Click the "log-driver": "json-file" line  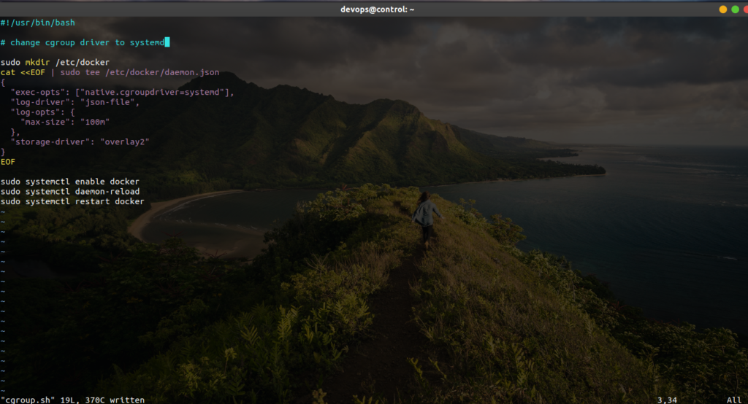pyautogui.click(x=75, y=102)
